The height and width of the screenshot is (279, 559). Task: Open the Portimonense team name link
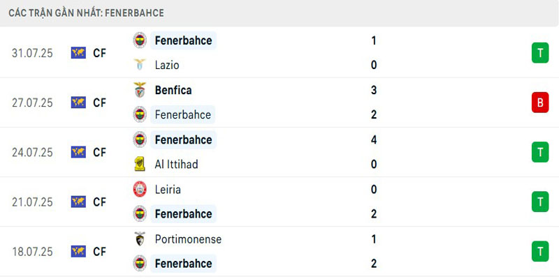click(x=188, y=239)
